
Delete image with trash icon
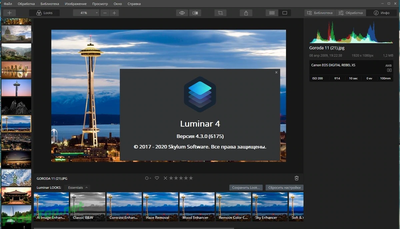(297, 178)
